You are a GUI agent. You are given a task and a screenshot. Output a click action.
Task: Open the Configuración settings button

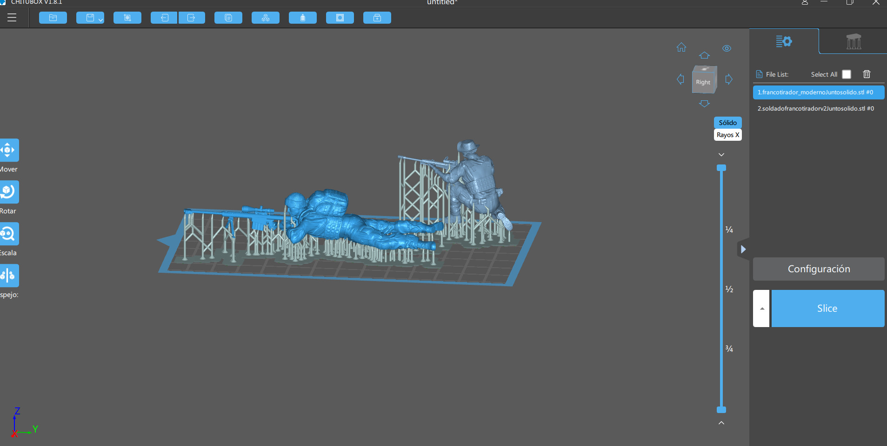click(x=819, y=269)
